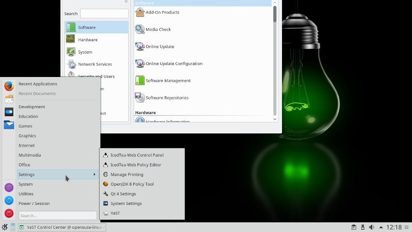Click the scroll down arrow in module list
This screenshot has width=412, height=232.
[275, 119]
